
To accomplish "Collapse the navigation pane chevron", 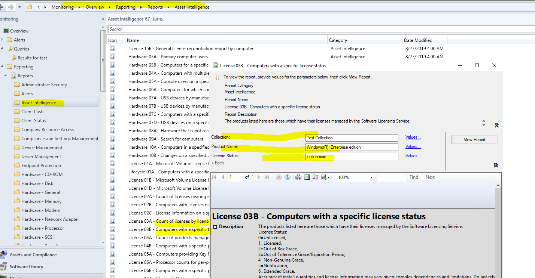I will coord(103,19).
